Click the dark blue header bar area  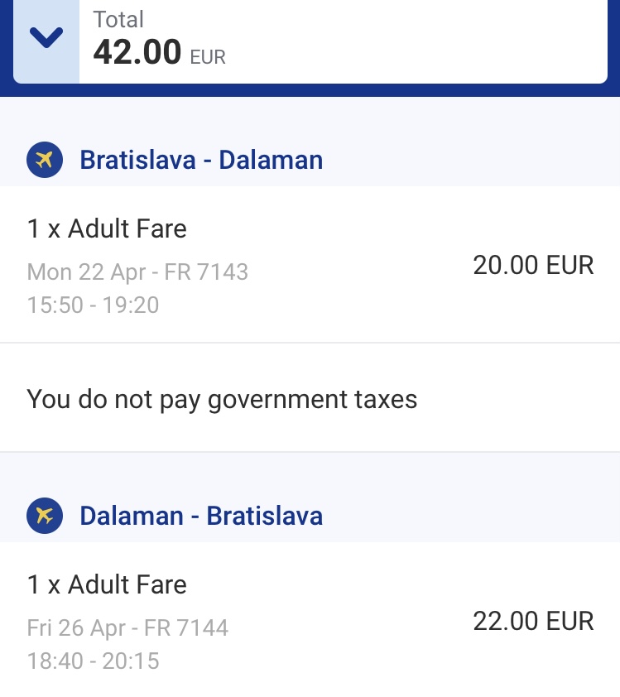(x=310, y=90)
